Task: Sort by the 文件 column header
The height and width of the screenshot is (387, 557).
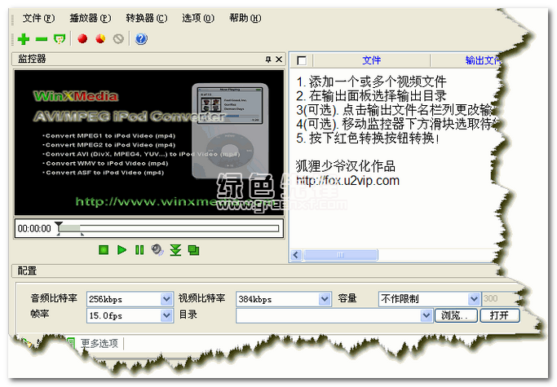Action: 372,60
